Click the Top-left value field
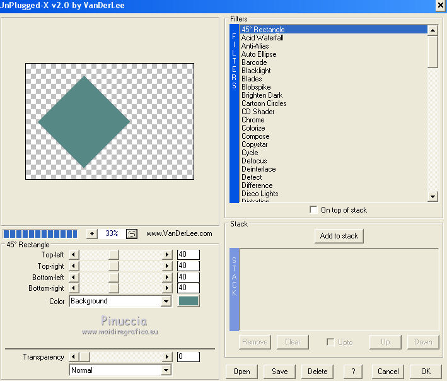The height and width of the screenshot is (381, 447). (x=188, y=254)
